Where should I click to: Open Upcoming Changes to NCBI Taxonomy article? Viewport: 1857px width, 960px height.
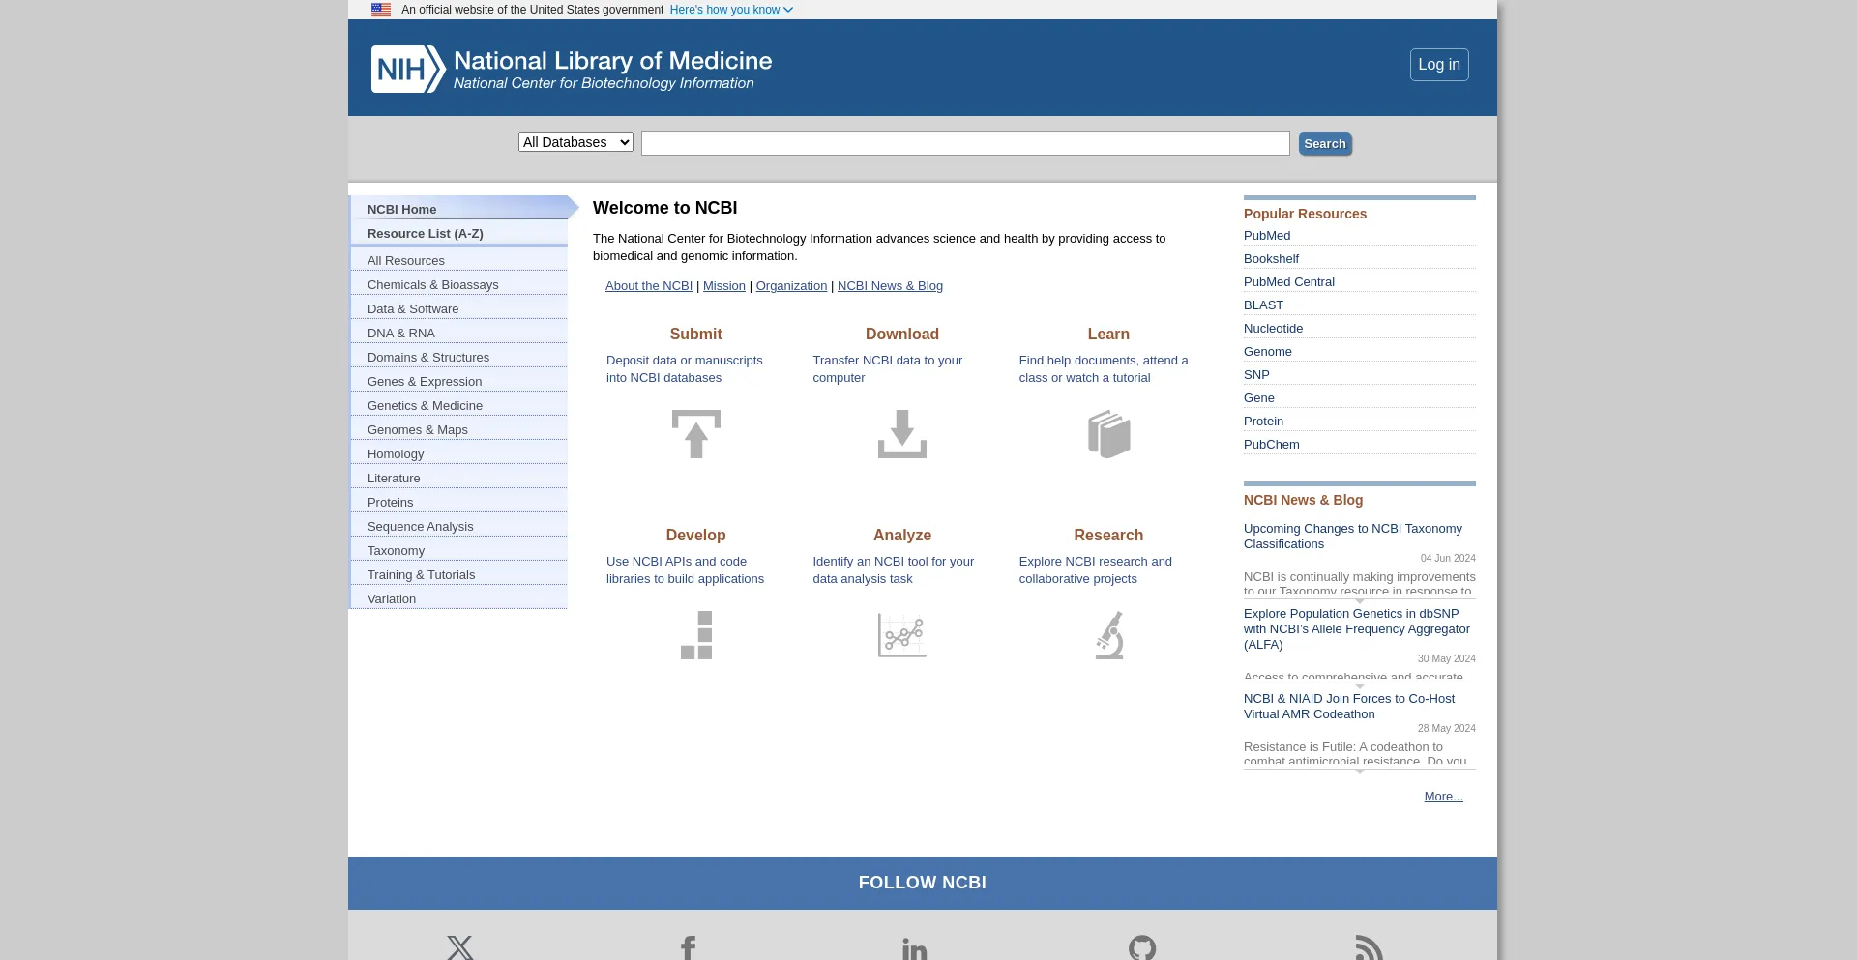1353,537
